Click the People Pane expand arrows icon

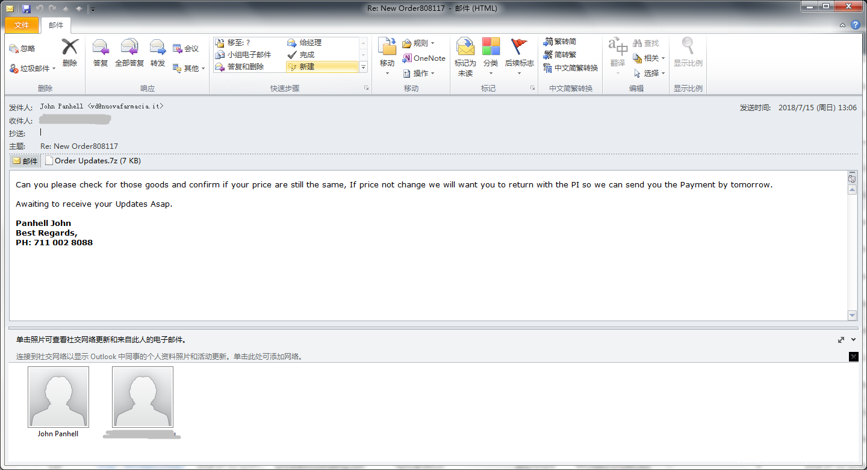coord(841,340)
